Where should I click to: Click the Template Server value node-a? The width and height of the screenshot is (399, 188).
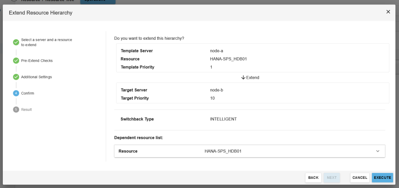click(216, 51)
